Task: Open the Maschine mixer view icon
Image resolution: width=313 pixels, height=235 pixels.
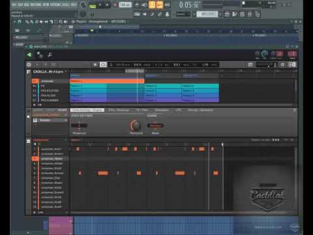Action: pos(53,65)
